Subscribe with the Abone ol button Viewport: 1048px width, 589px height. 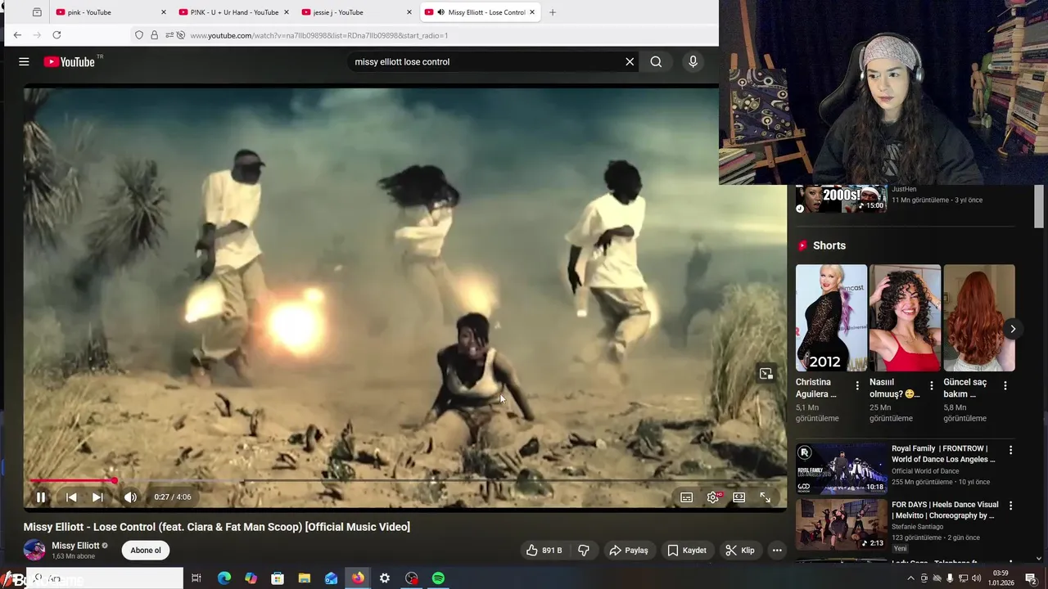coord(146,551)
